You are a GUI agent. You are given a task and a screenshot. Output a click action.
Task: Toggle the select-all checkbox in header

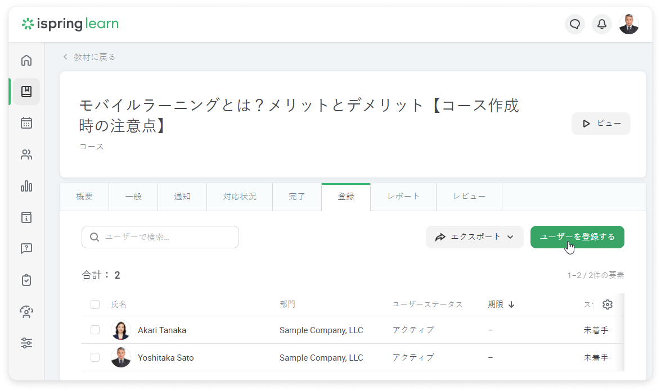pyautogui.click(x=95, y=304)
